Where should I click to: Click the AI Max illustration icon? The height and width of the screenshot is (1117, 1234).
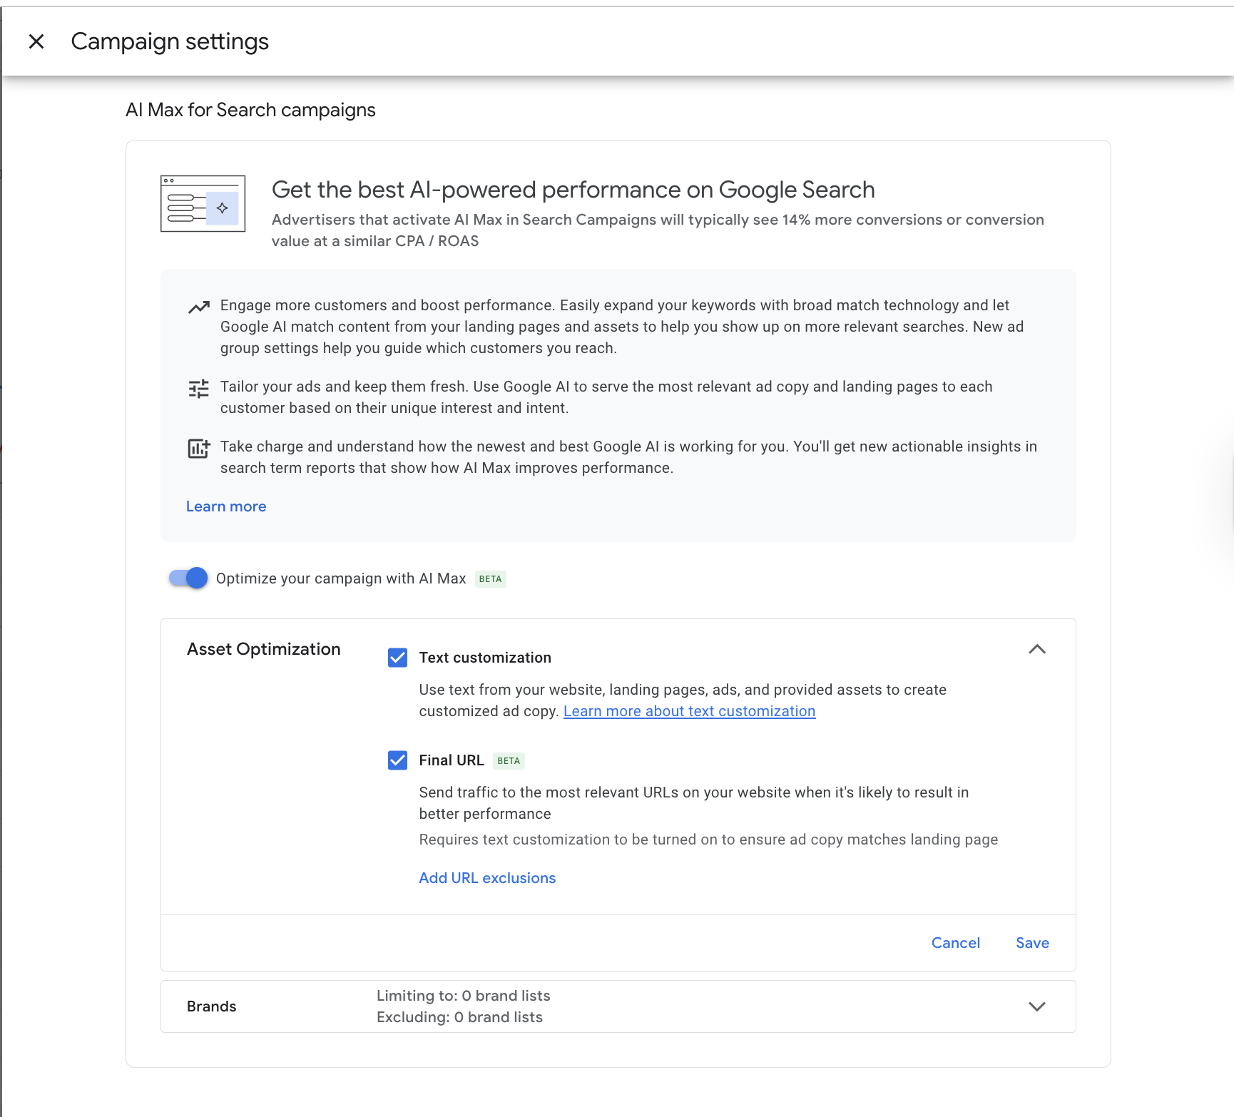pos(203,203)
